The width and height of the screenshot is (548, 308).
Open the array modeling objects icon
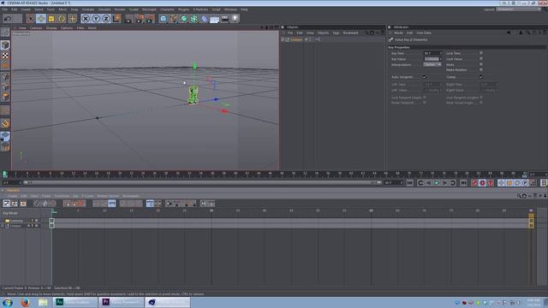(x=194, y=19)
